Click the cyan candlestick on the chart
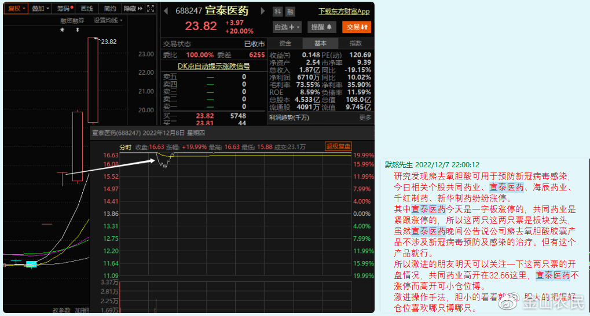The width and height of the screenshot is (590, 316). point(32,264)
